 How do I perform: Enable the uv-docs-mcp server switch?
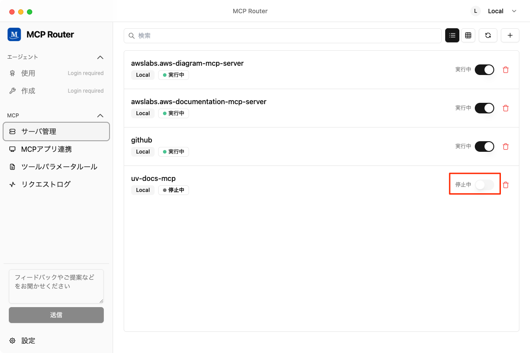point(485,185)
